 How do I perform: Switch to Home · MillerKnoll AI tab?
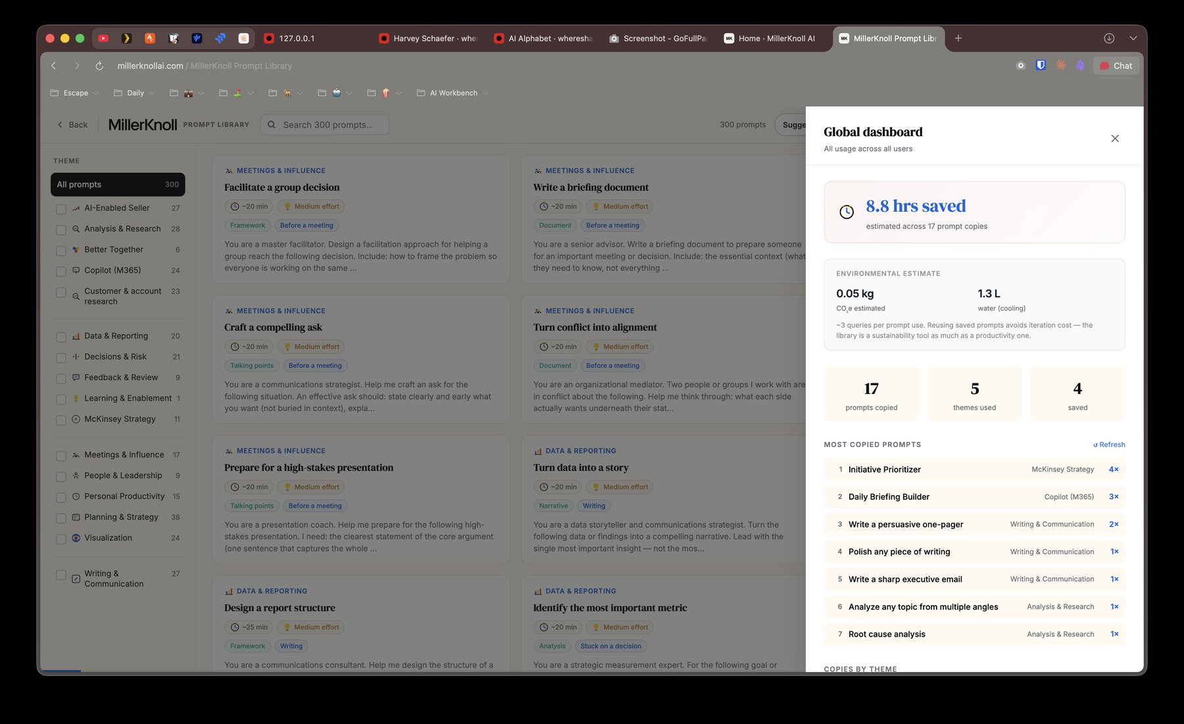click(773, 38)
